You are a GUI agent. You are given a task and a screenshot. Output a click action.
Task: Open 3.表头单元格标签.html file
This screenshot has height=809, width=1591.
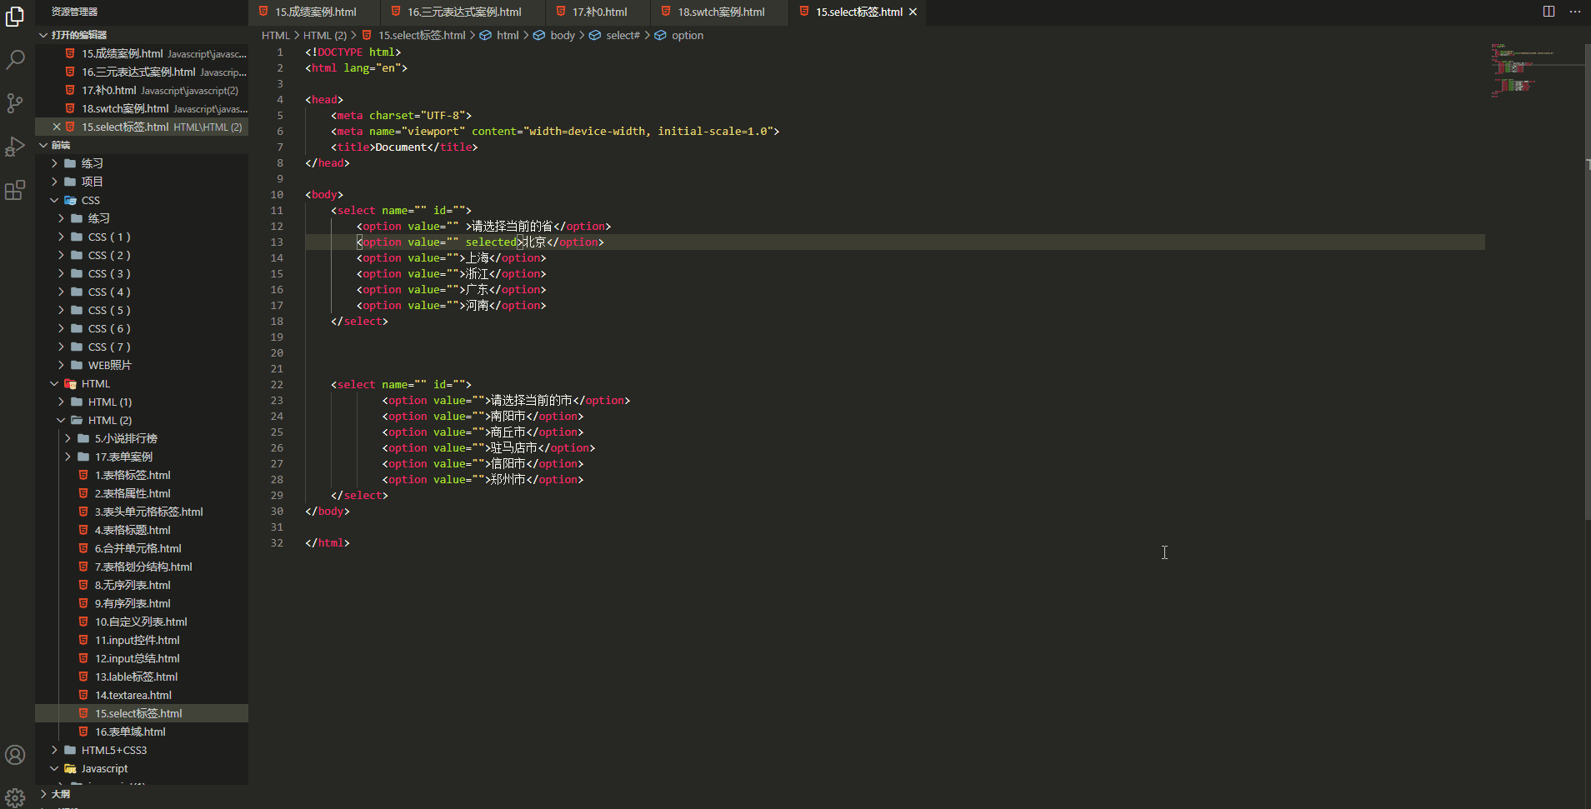[142, 512]
